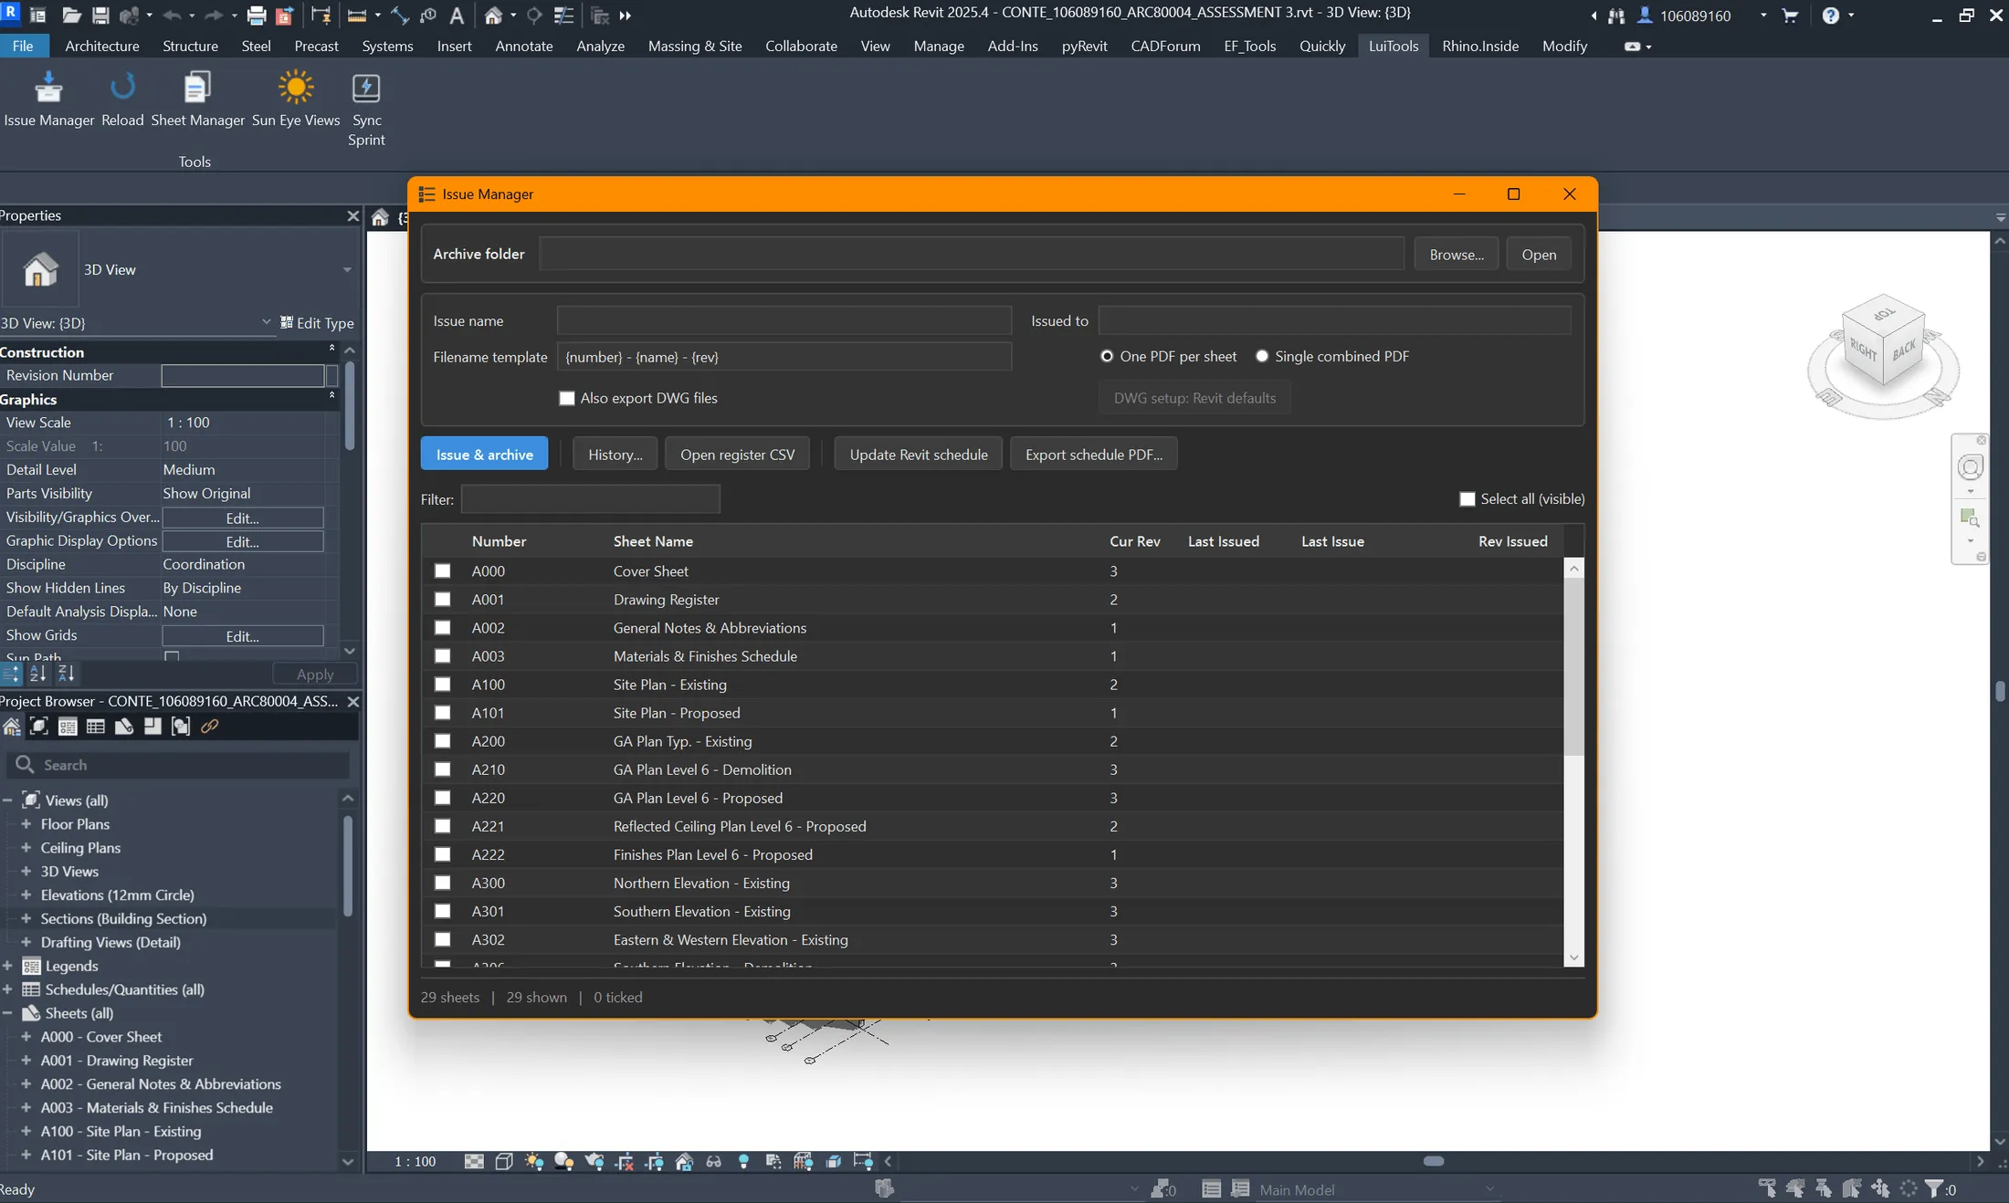Click the chain link icon in Project Browser

pyautogui.click(x=209, y=727)
